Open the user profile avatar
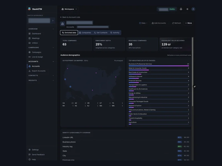Image resolution: width=222 pixels, height=166 pixels. (x=193, y=9)
